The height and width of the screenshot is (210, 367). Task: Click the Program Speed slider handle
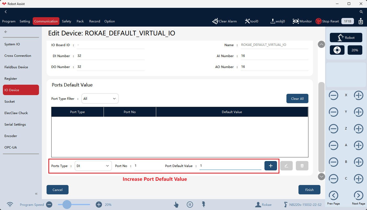click(x=67, y=205)
